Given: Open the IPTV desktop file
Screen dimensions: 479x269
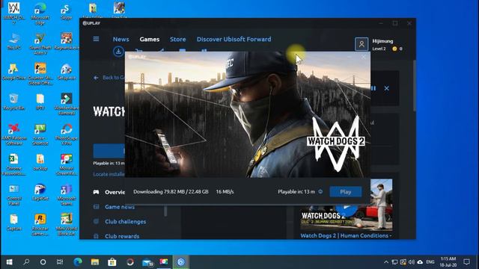Looking at the screenshot, I should [40, 102].
